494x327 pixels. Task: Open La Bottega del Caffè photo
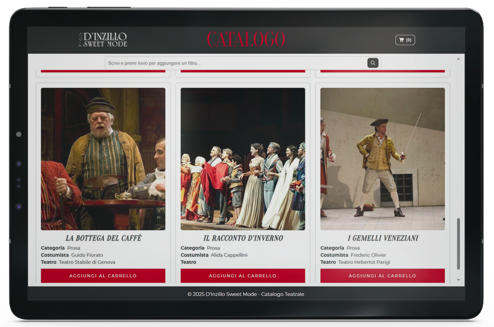103,159
